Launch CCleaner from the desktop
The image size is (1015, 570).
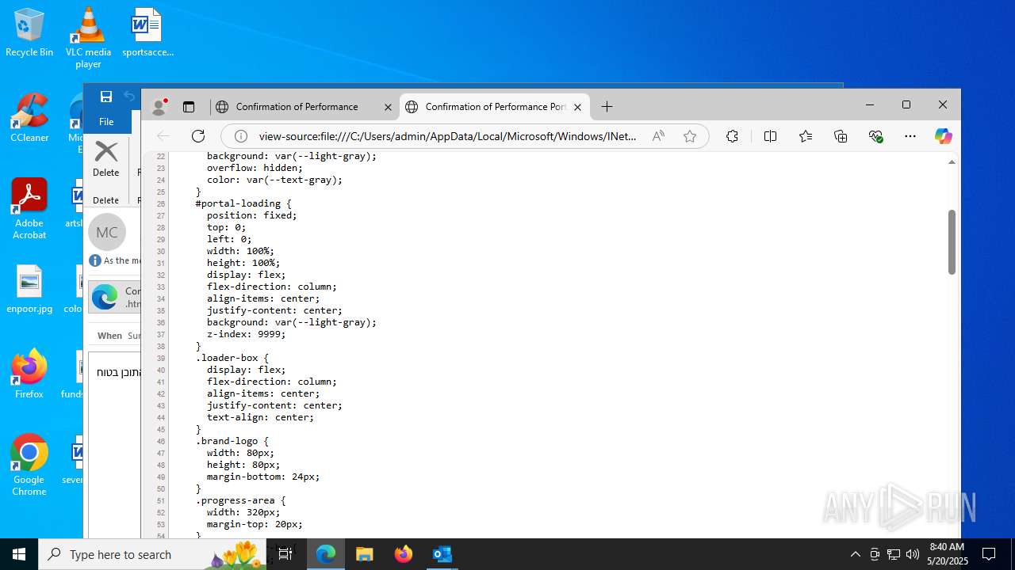pos(29,118)
